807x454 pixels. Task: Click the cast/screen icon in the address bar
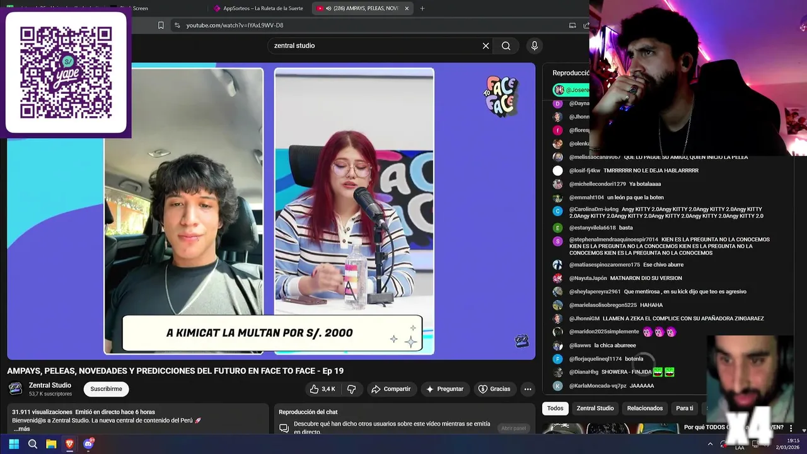[572, 25]
